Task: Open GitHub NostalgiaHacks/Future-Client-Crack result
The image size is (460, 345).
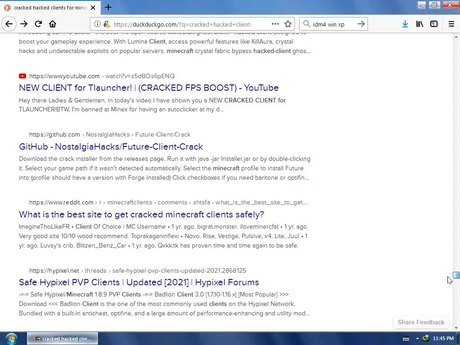Action: point(111,147)
